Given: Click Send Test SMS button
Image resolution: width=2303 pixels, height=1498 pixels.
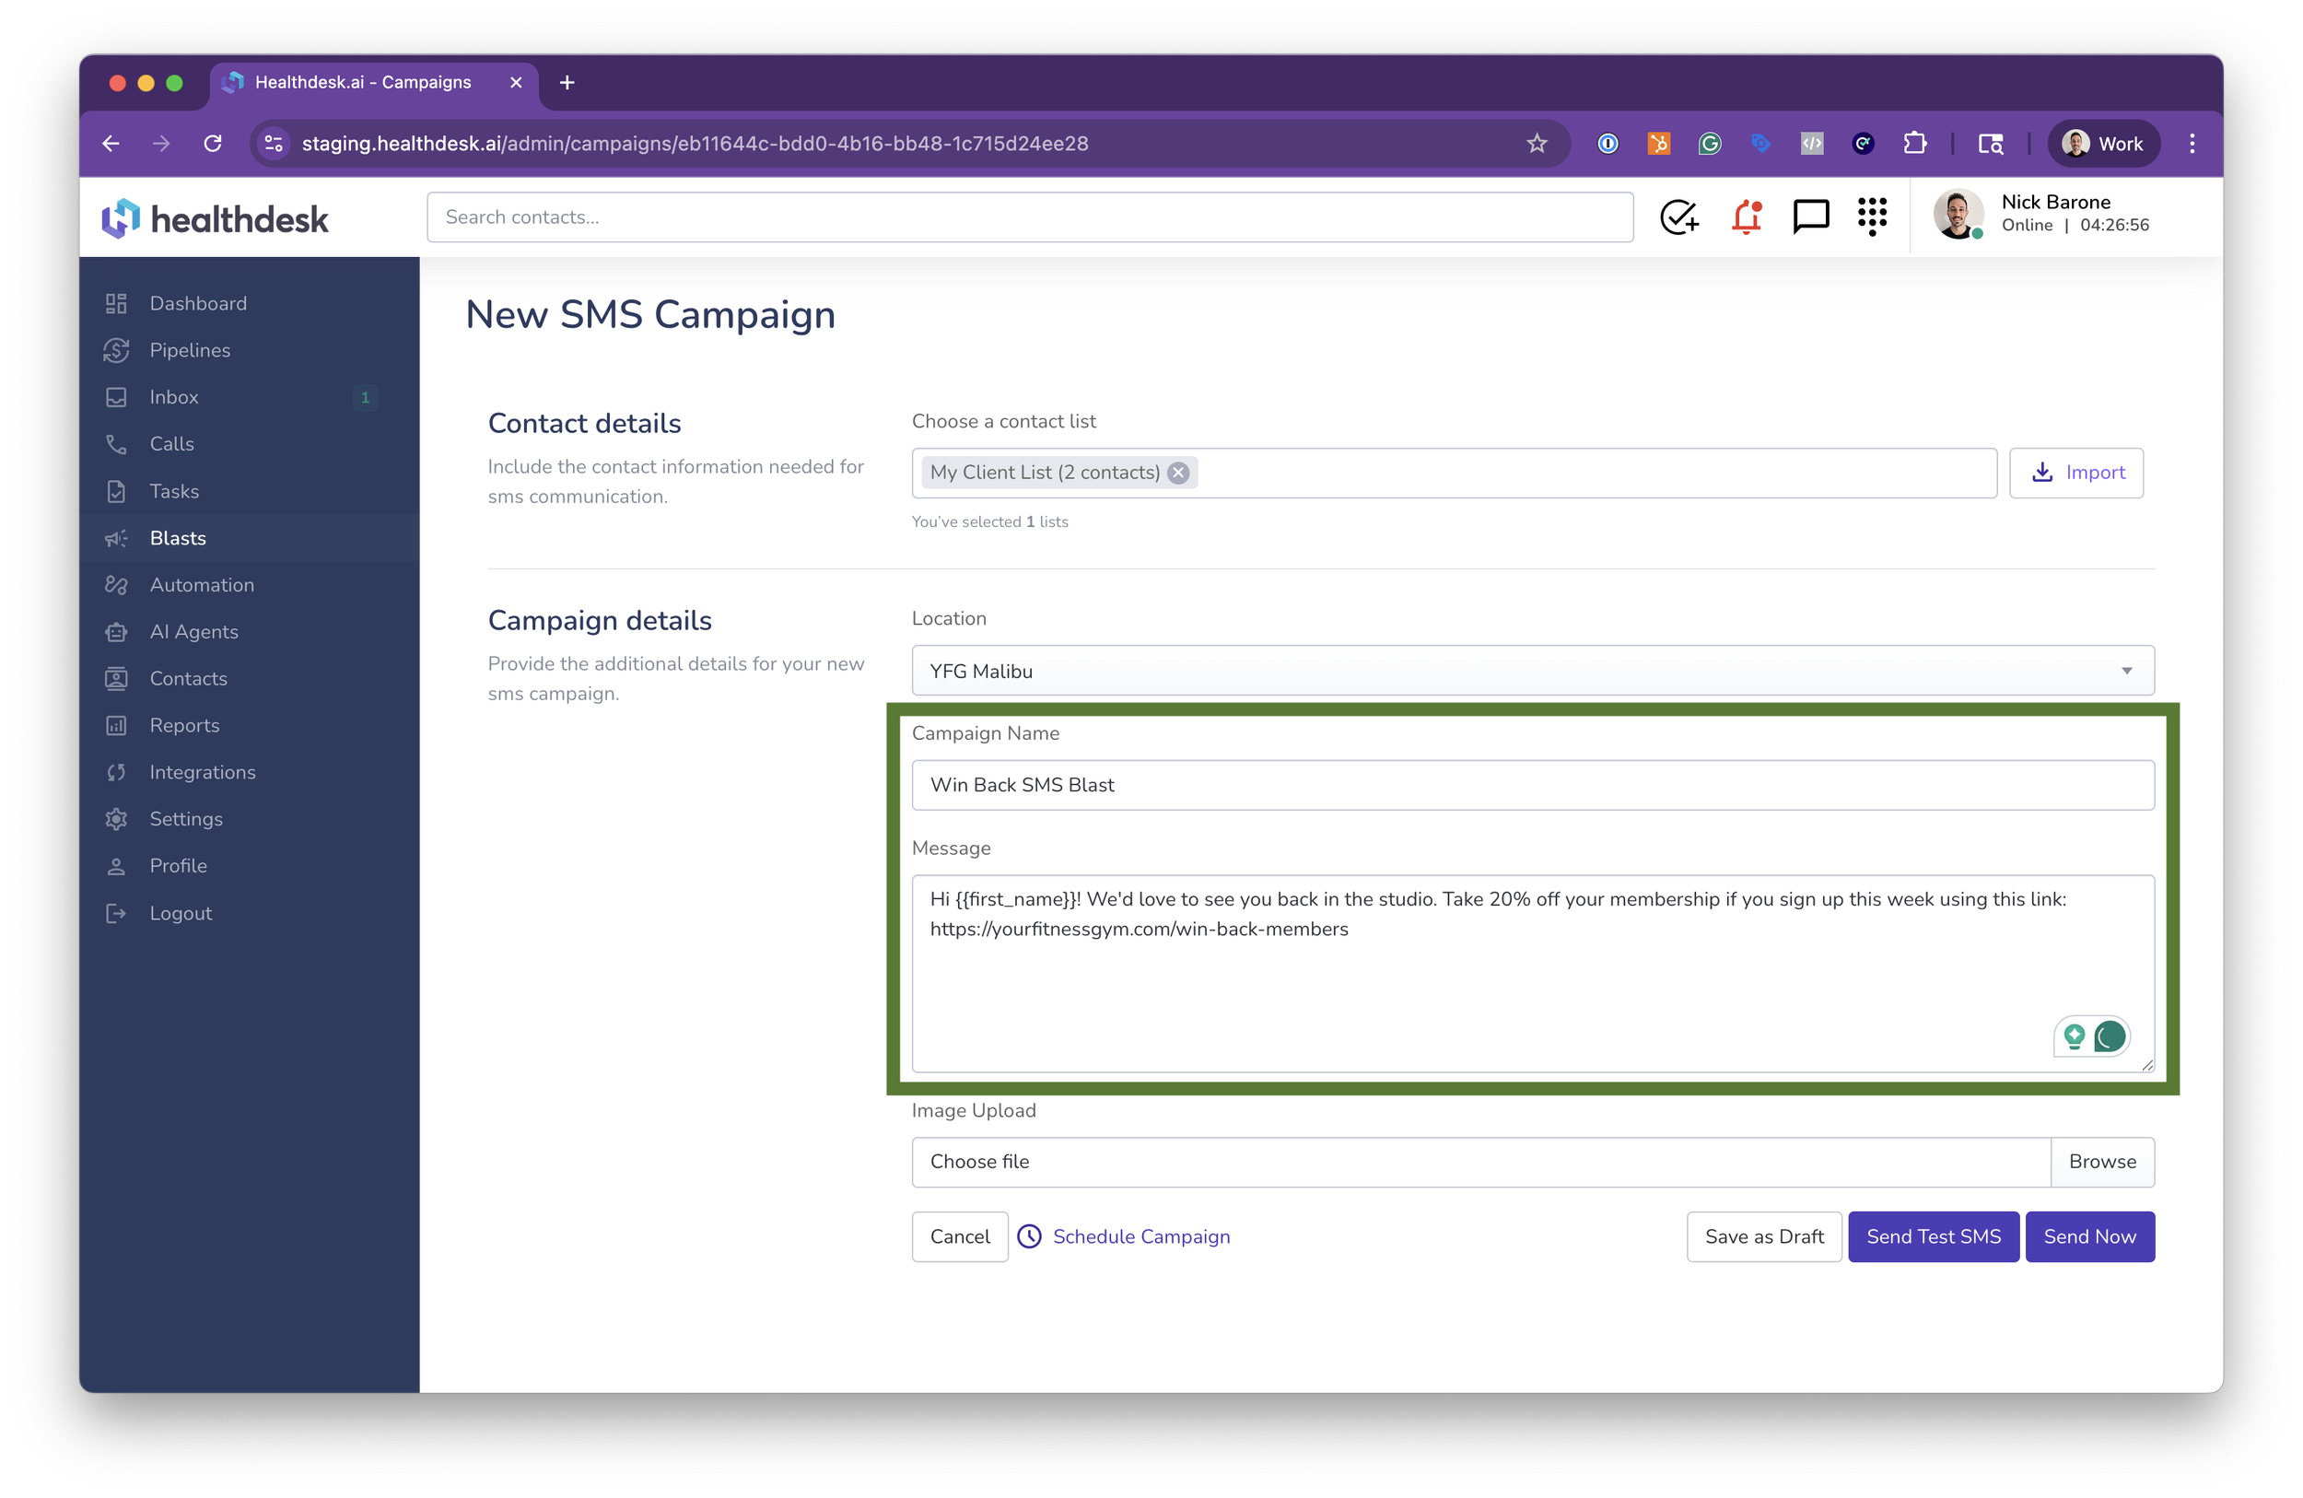Looking at the screenshot, I should click(x=1933, y=1235).
